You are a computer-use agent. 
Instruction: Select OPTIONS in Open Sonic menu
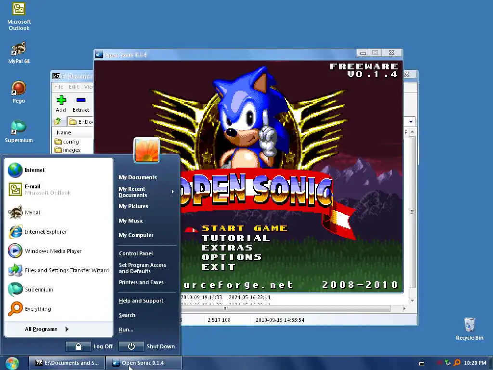[232, 257]
